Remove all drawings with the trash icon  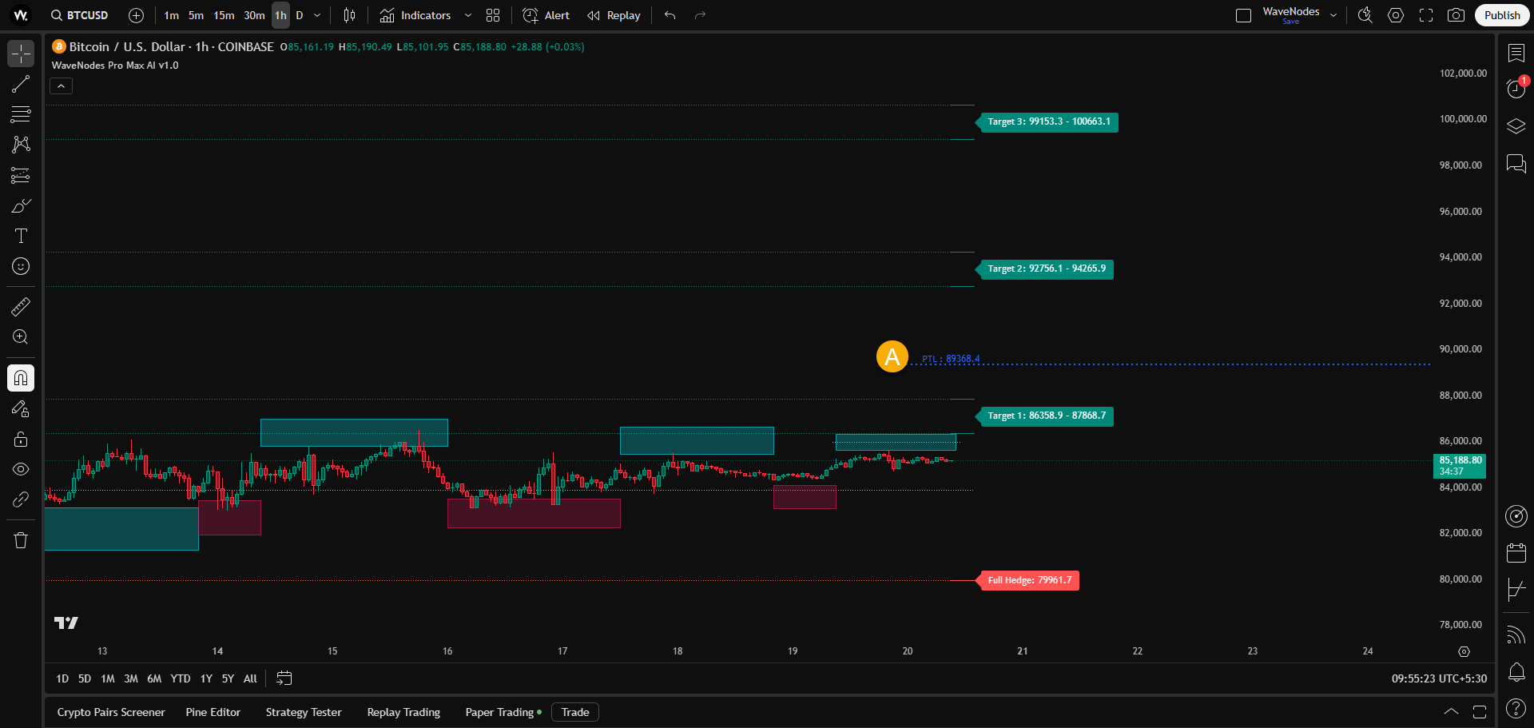tap(20, 539)
